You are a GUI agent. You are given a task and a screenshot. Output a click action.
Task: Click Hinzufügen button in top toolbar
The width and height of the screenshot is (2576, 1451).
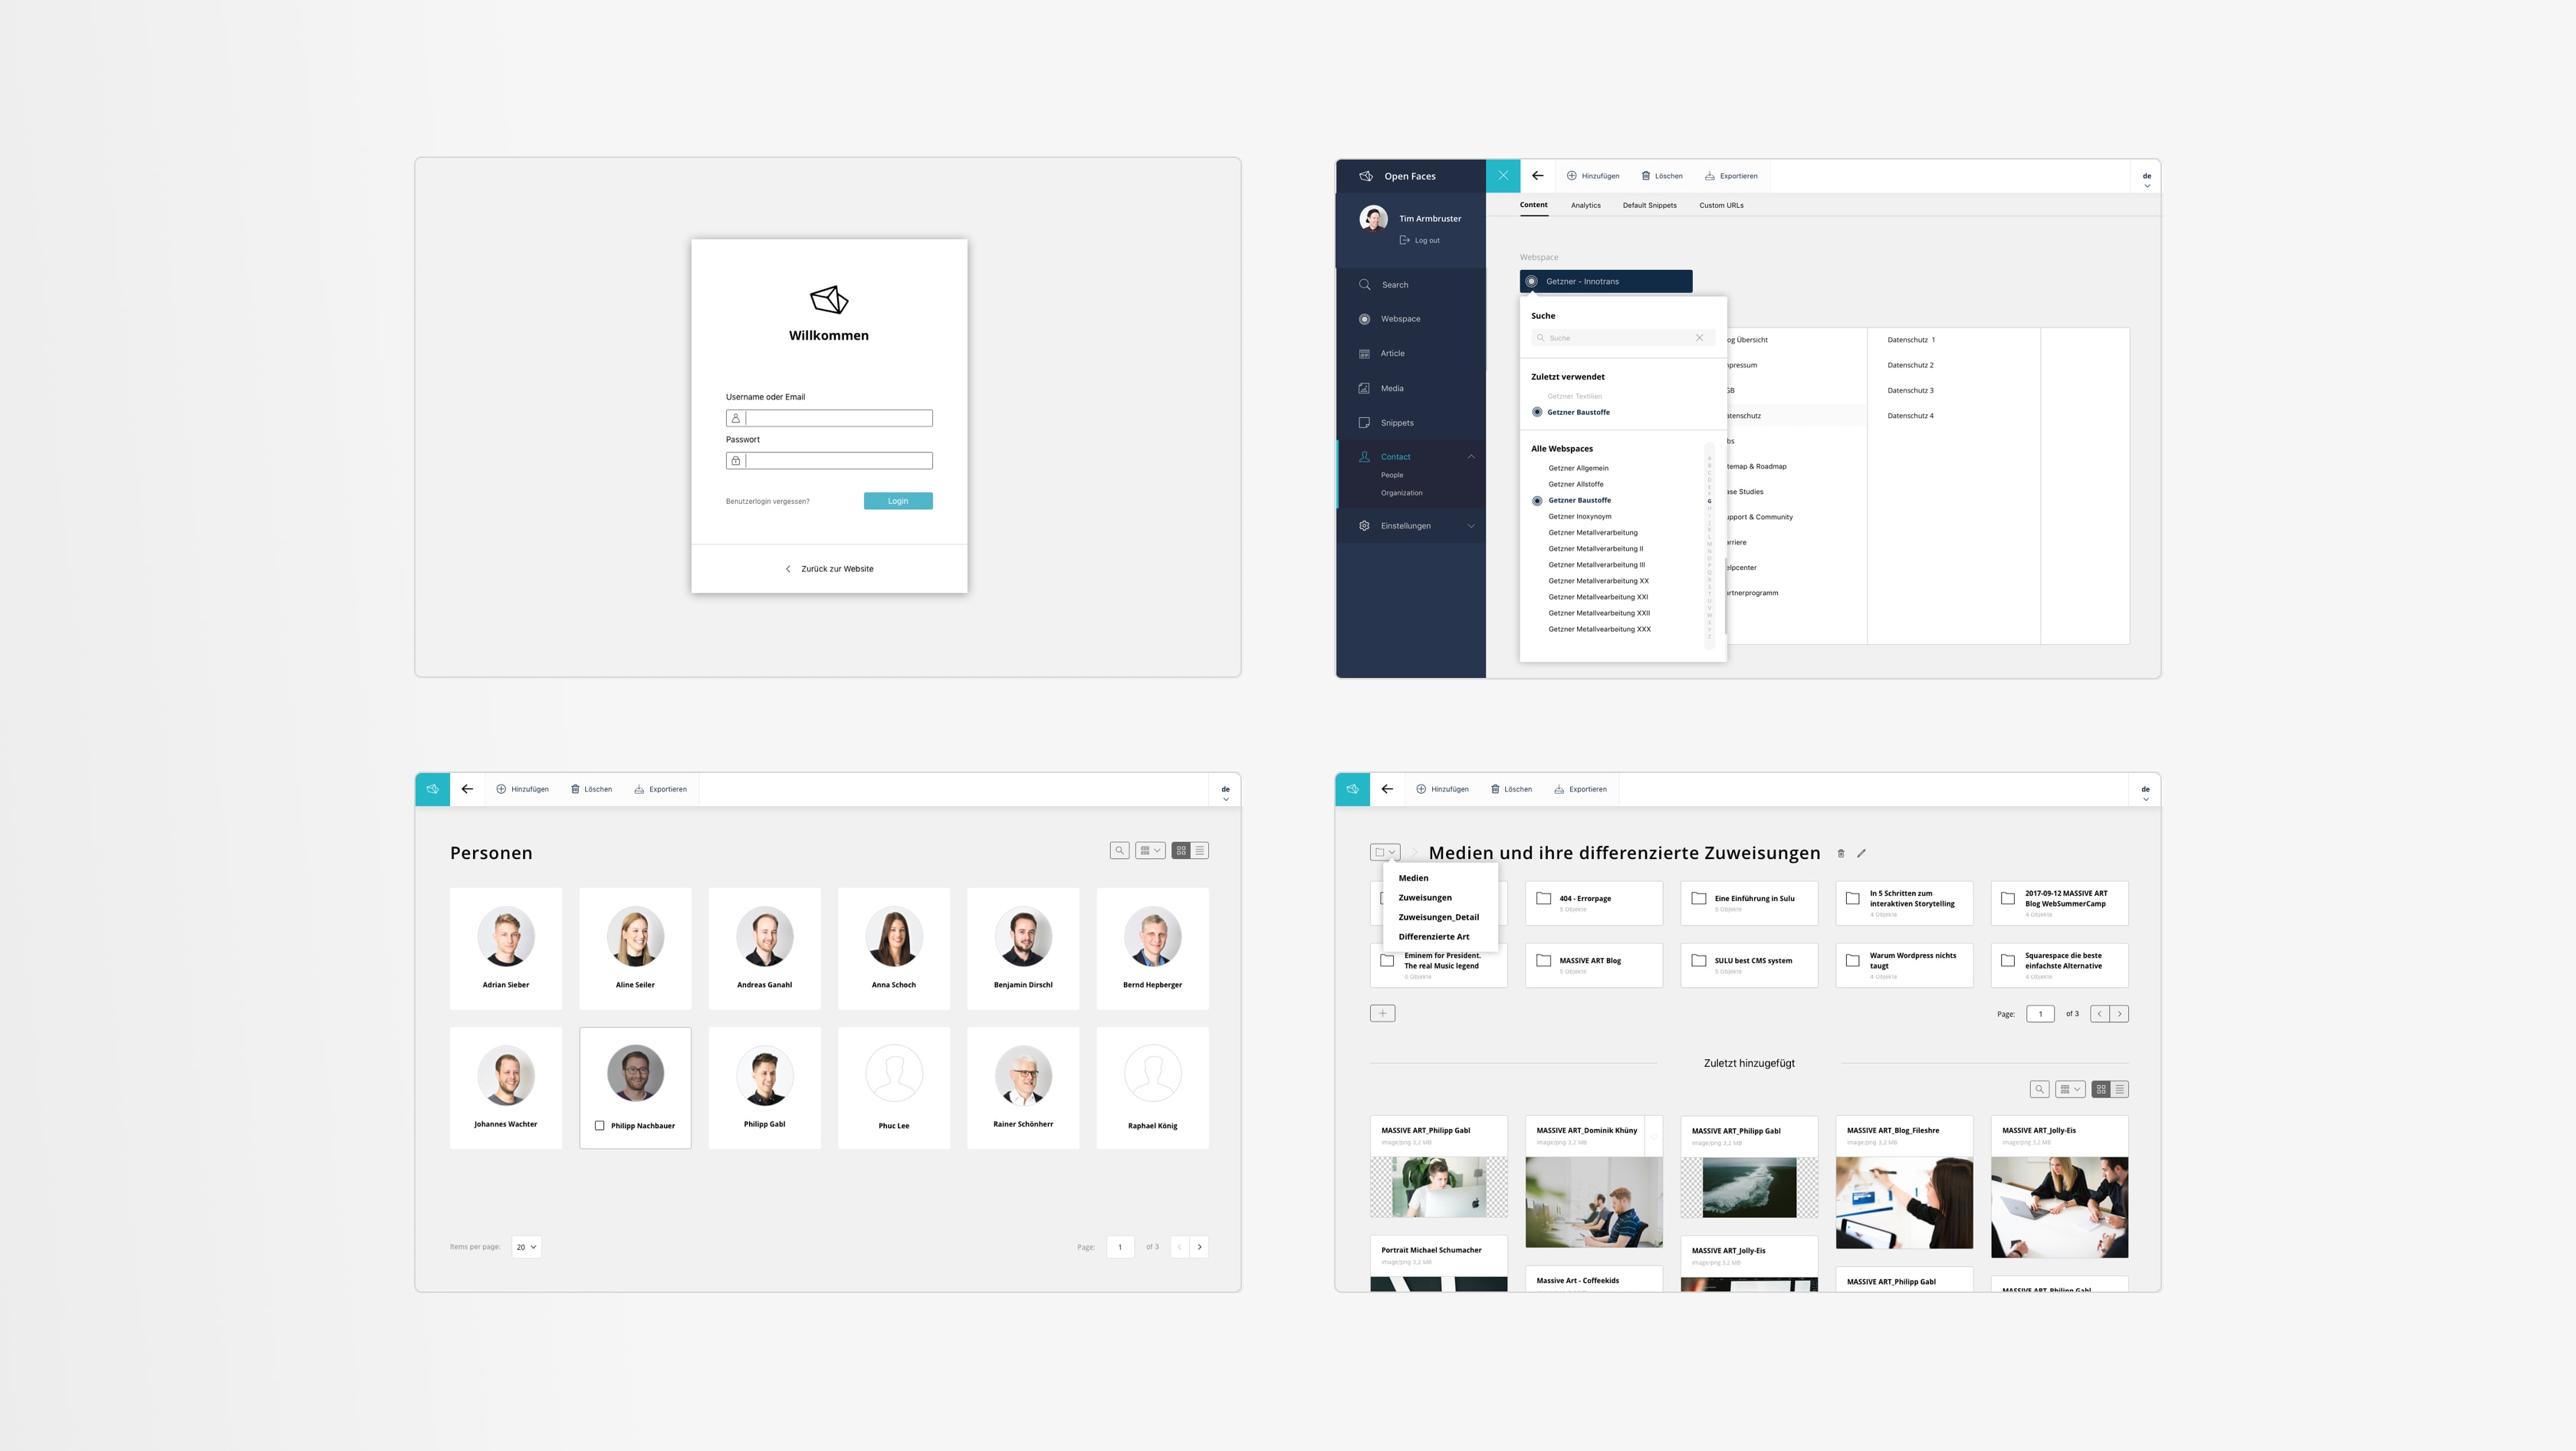pos(1592,175)
